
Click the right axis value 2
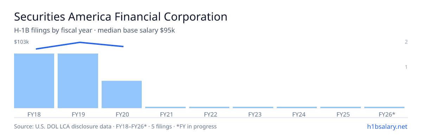tap(406, 42)
